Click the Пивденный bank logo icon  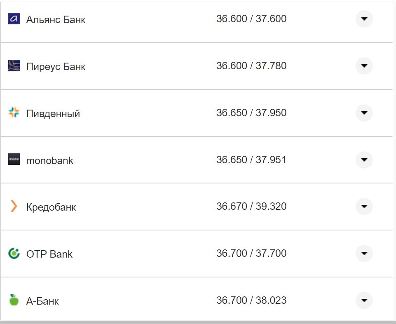pos(14,113)
